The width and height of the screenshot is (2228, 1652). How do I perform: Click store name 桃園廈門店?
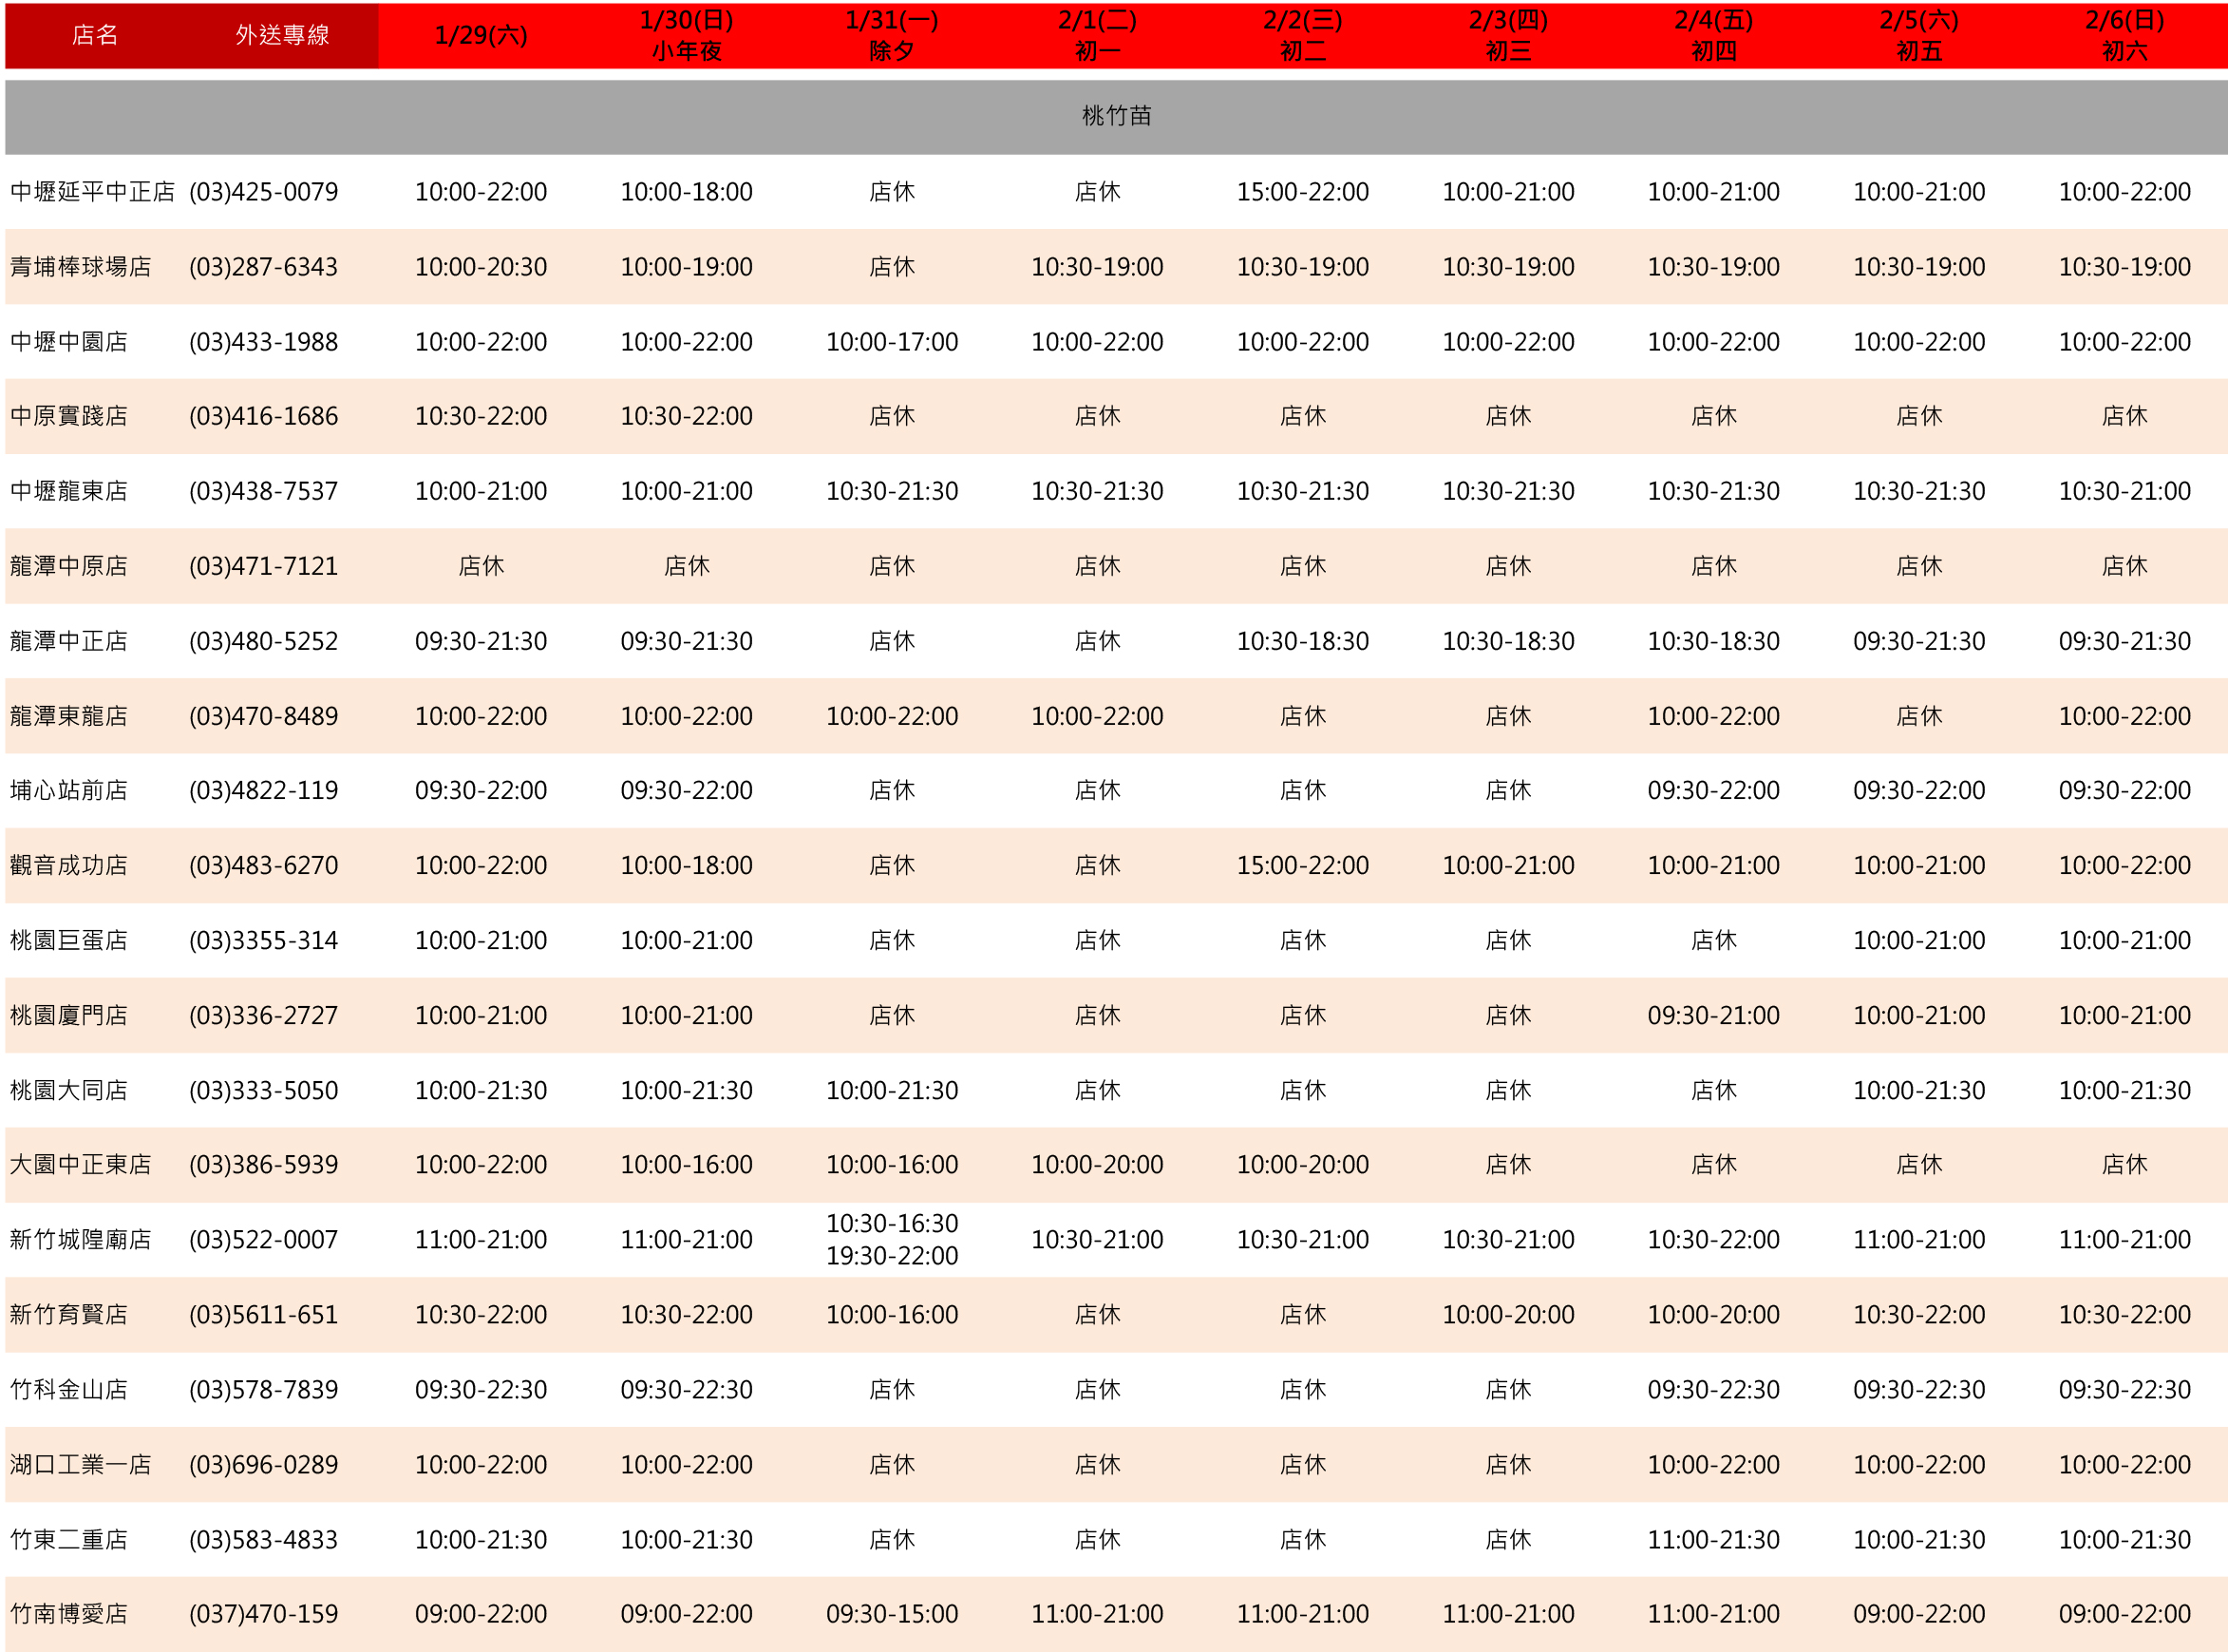[x=69, y=1015]
